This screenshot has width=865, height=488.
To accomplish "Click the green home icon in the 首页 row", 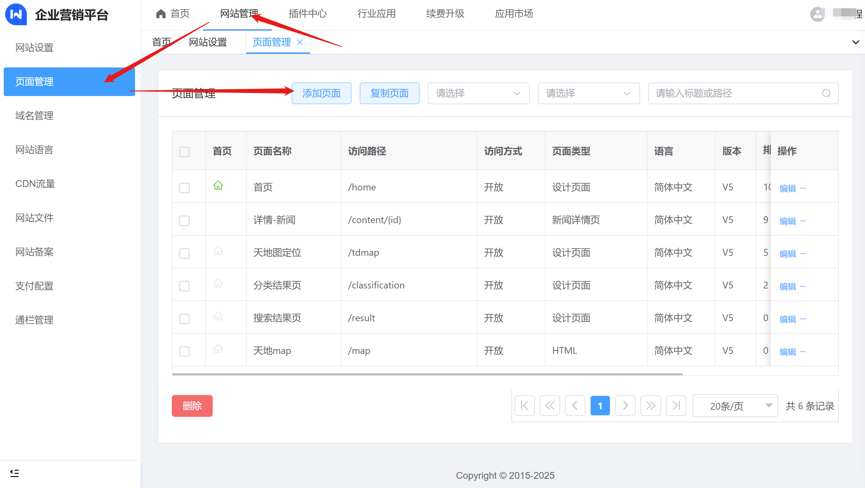I will (218, 186).
